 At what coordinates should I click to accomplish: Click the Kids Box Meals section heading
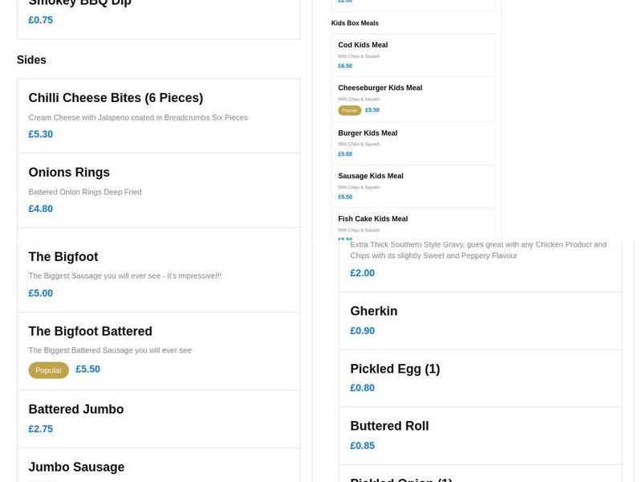pos(355,23)
